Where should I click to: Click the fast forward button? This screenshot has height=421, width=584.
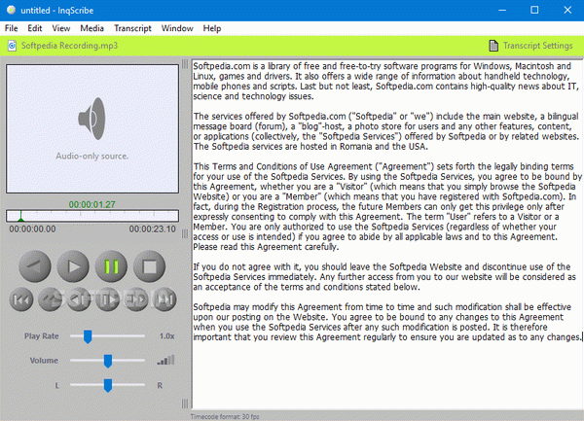click(x=136, y=299)
